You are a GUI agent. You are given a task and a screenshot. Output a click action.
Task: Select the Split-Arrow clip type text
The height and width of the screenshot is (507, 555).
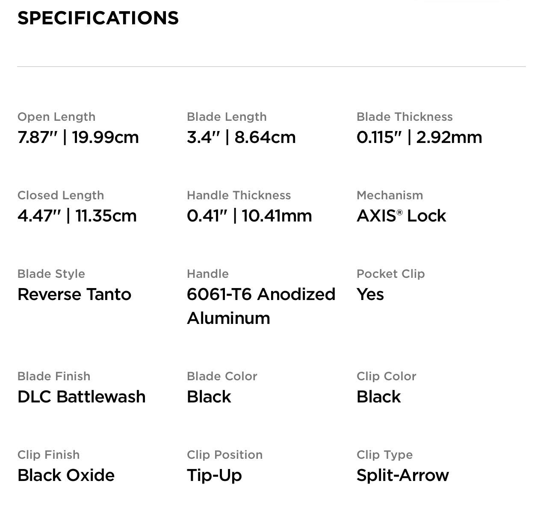click(403, 475)
